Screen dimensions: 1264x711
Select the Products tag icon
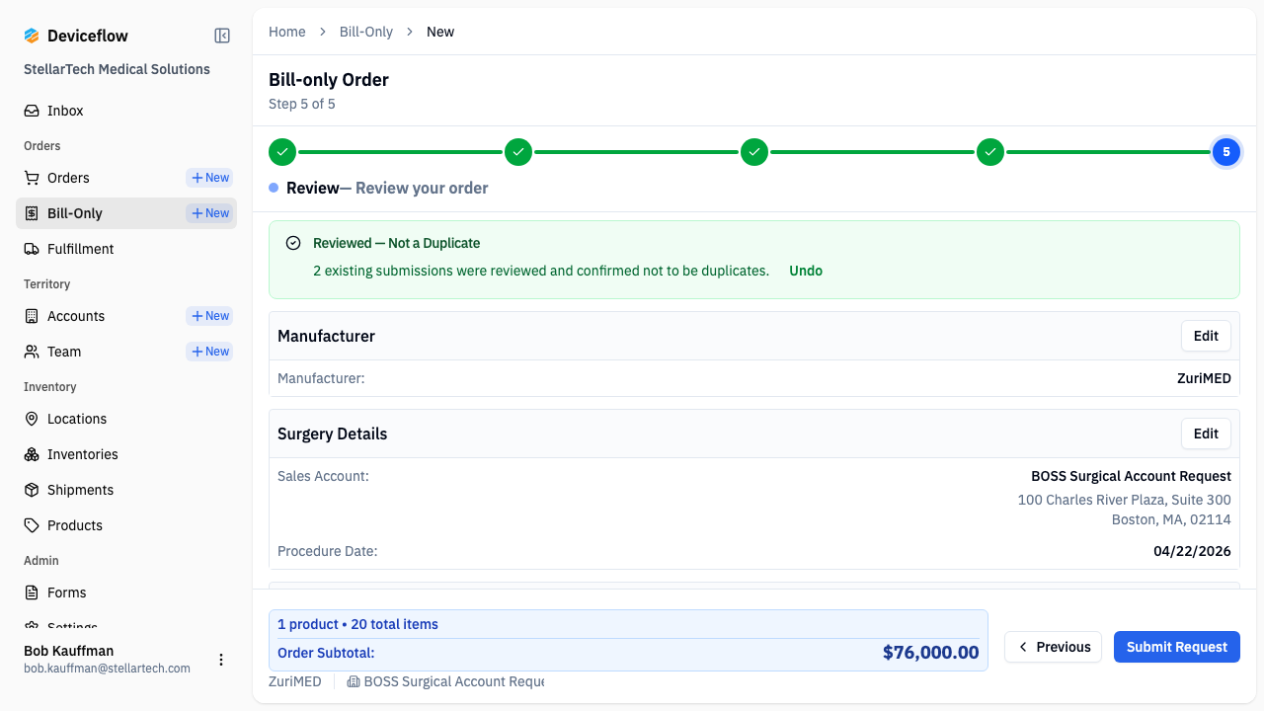point(32,525)
